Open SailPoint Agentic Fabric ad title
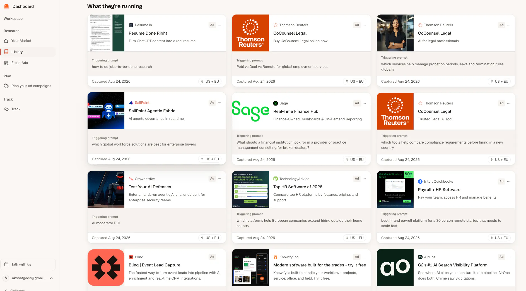This screenshot has height=291, width=526. tap(152, 111)
